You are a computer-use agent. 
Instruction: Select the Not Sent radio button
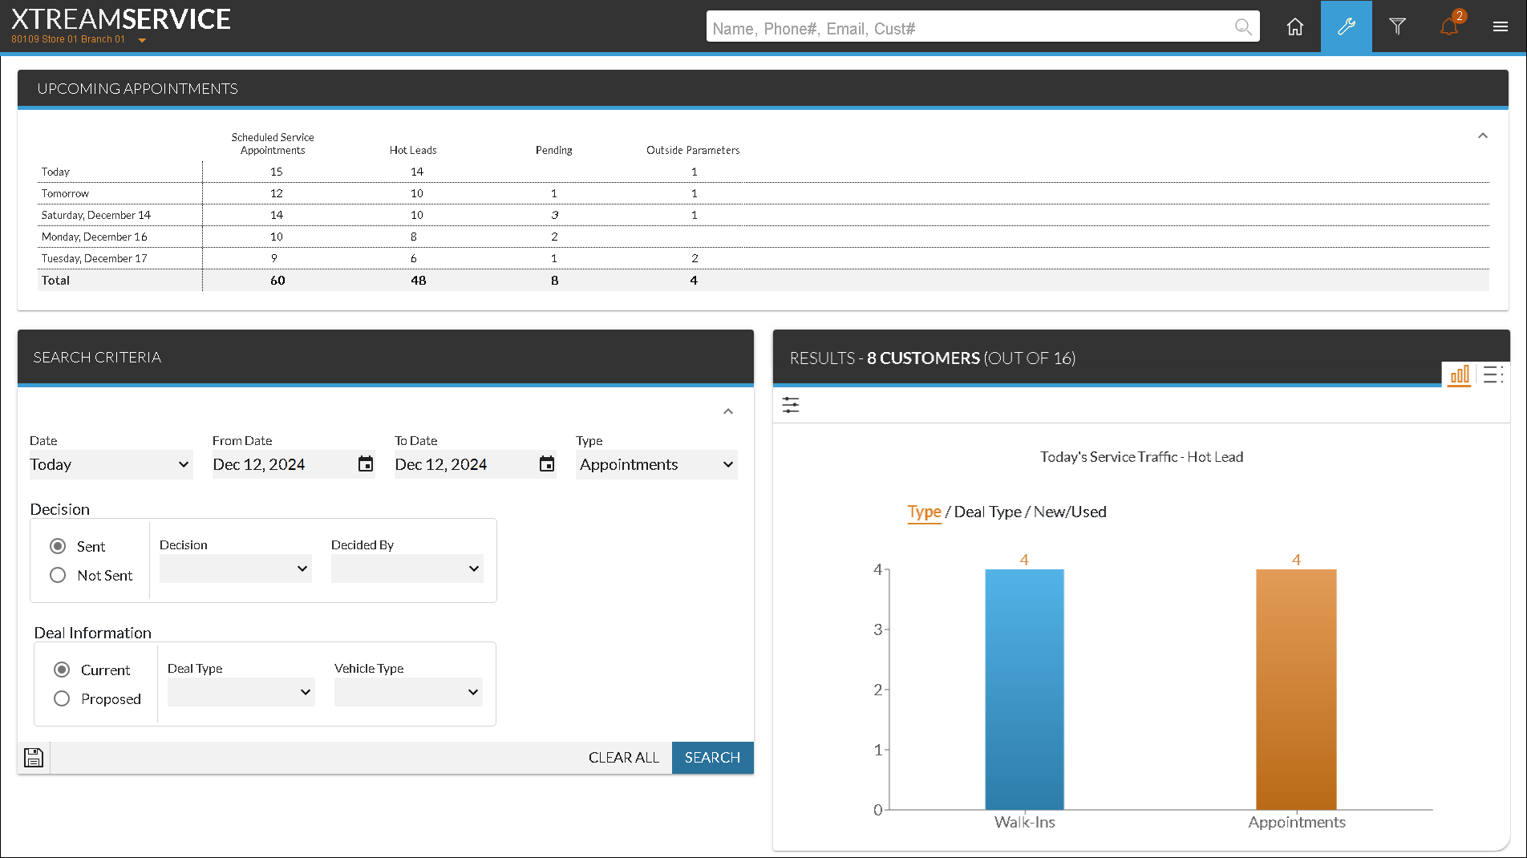coord(58,575)
